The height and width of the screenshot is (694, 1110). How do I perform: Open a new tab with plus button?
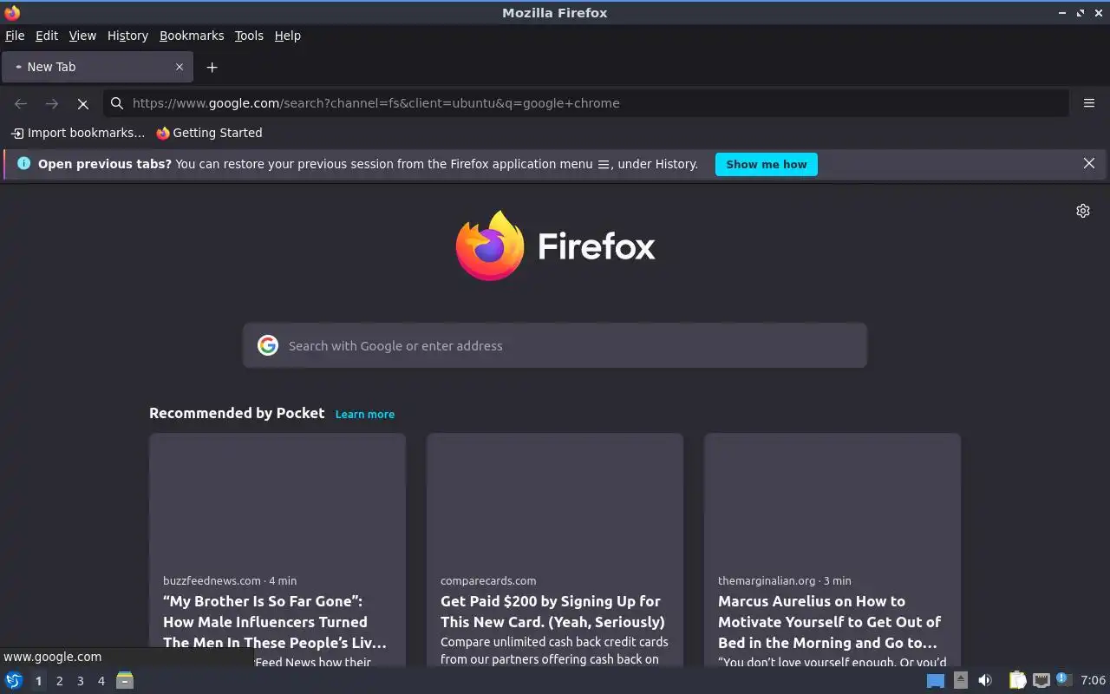tap(212, 67)
